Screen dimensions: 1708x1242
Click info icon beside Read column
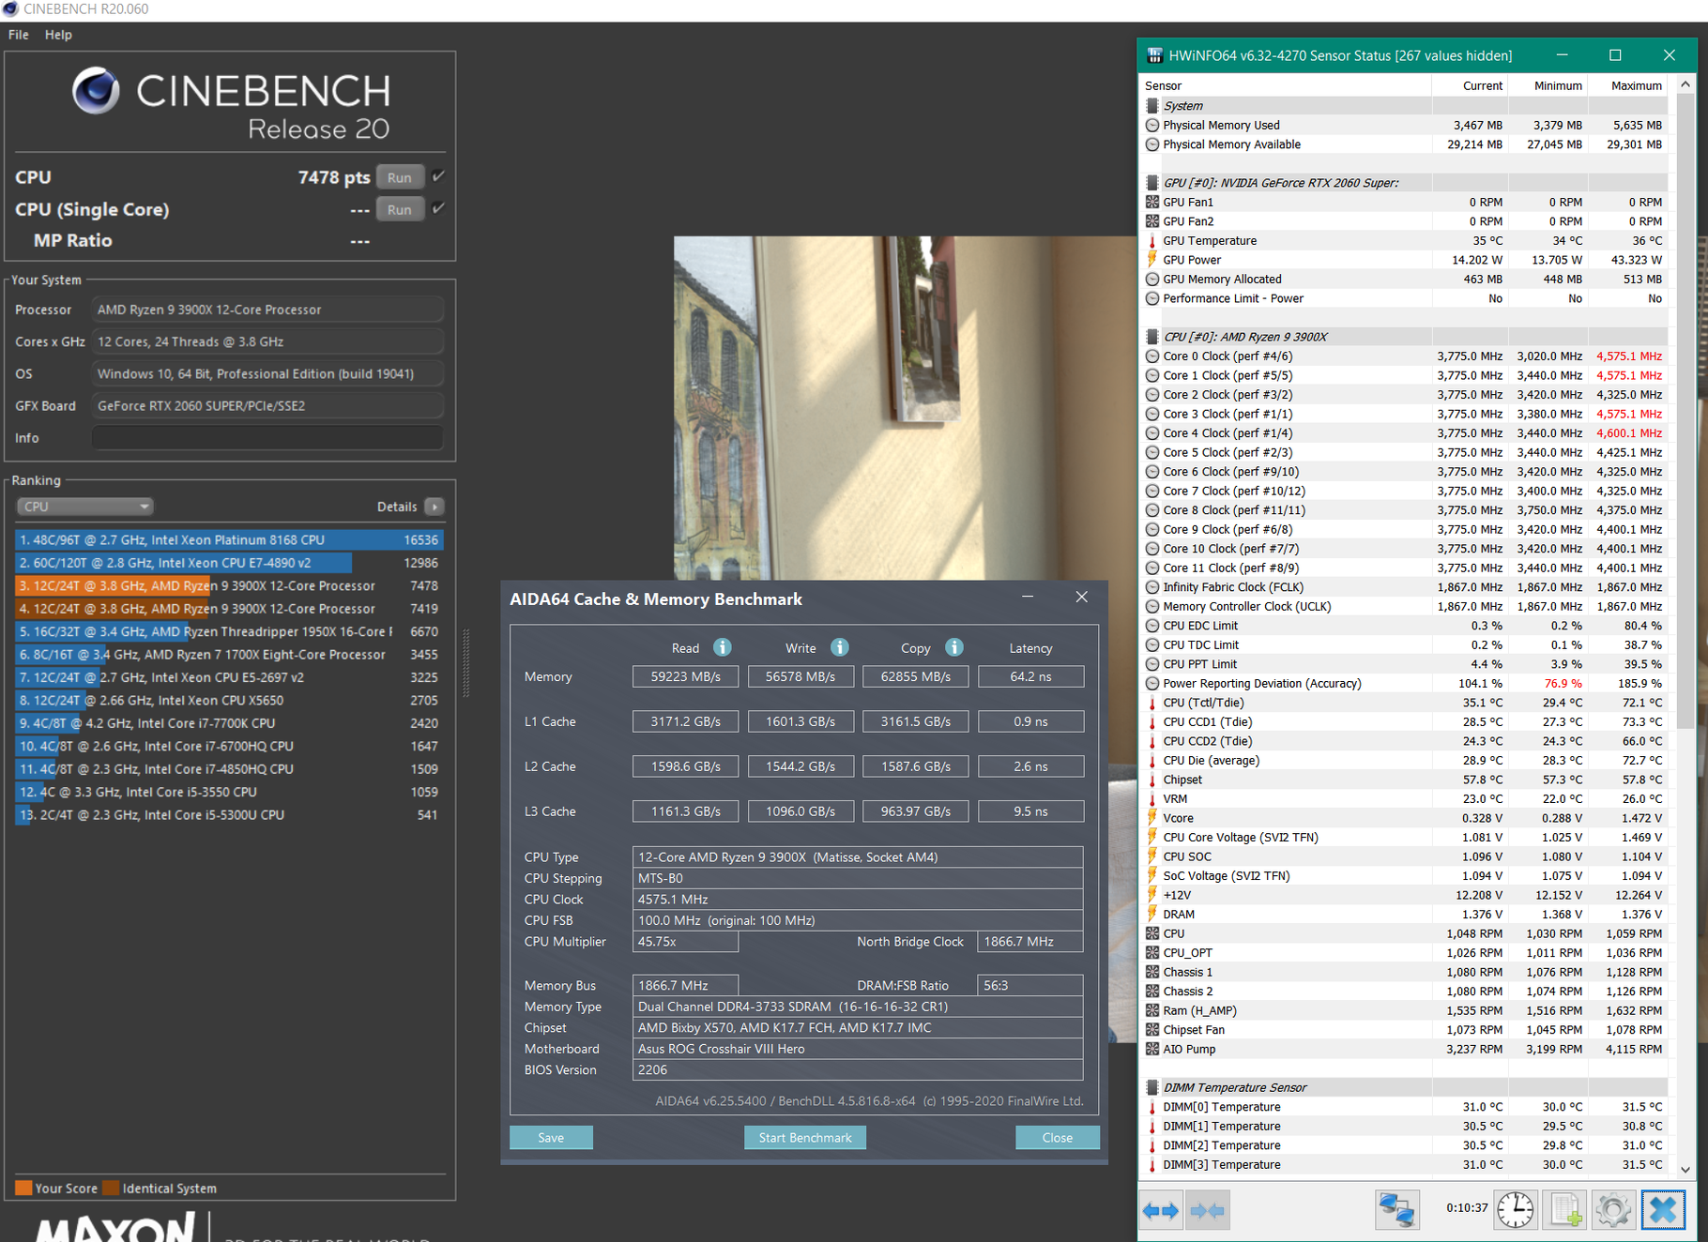[x=722, y=647]
